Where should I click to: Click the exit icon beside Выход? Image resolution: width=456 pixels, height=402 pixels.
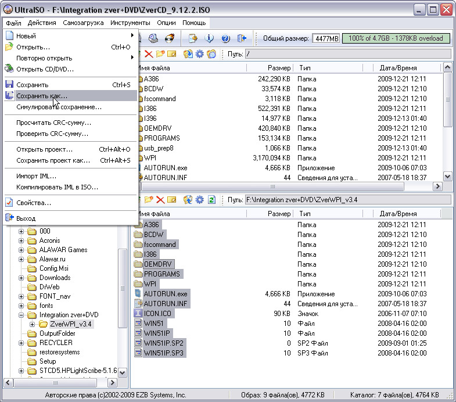pyautogui.click(x=10, y=218)
